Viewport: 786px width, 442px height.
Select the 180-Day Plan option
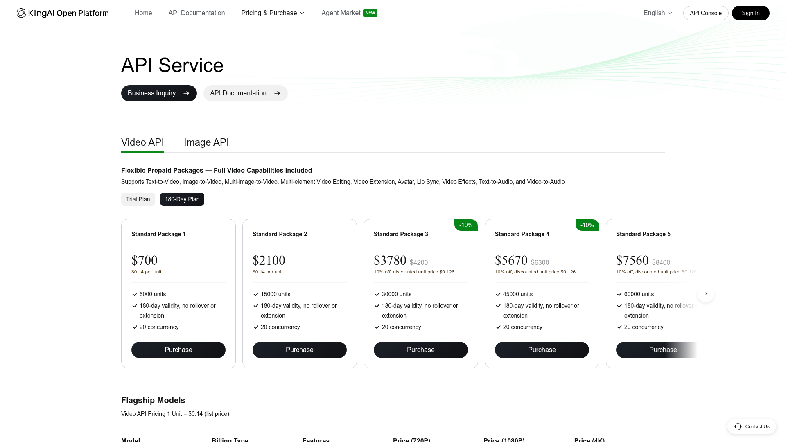click(x=182, y=199)
